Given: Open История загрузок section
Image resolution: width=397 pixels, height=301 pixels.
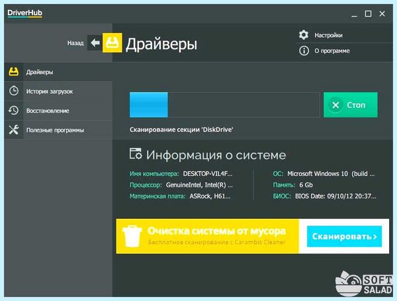Looking at the screenshot, I should [58, 91].
